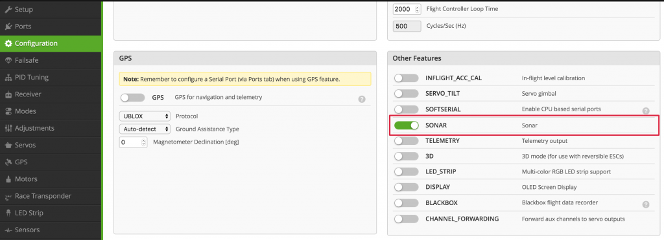Open the LED Strip tab

[x=51, y=213]
